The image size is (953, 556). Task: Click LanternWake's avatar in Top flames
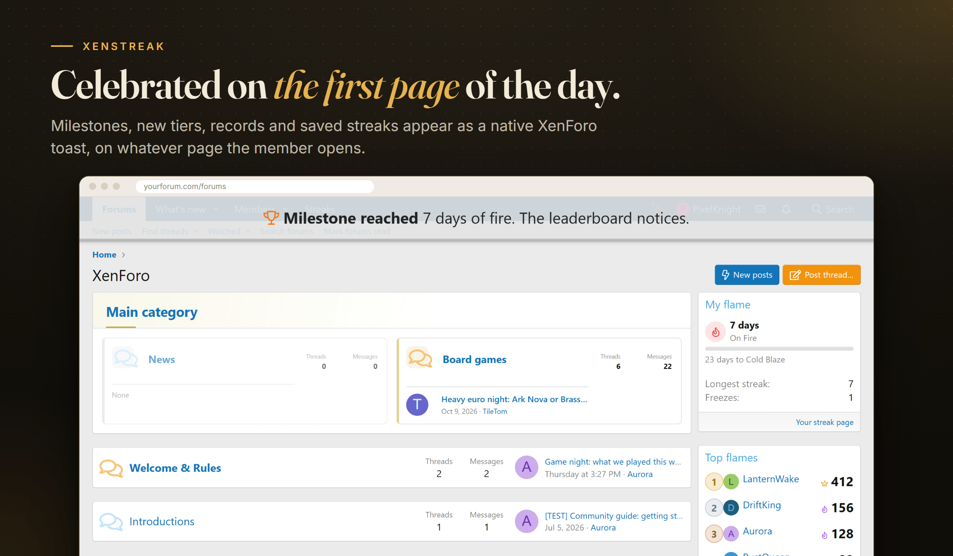[x=731, y=482]
